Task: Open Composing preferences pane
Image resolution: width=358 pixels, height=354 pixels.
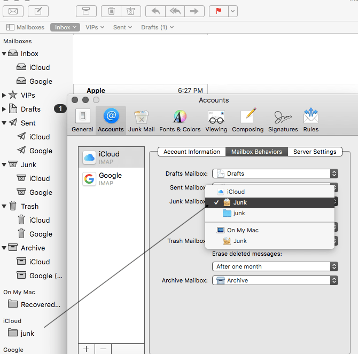Action: click(x=248, y=120)
